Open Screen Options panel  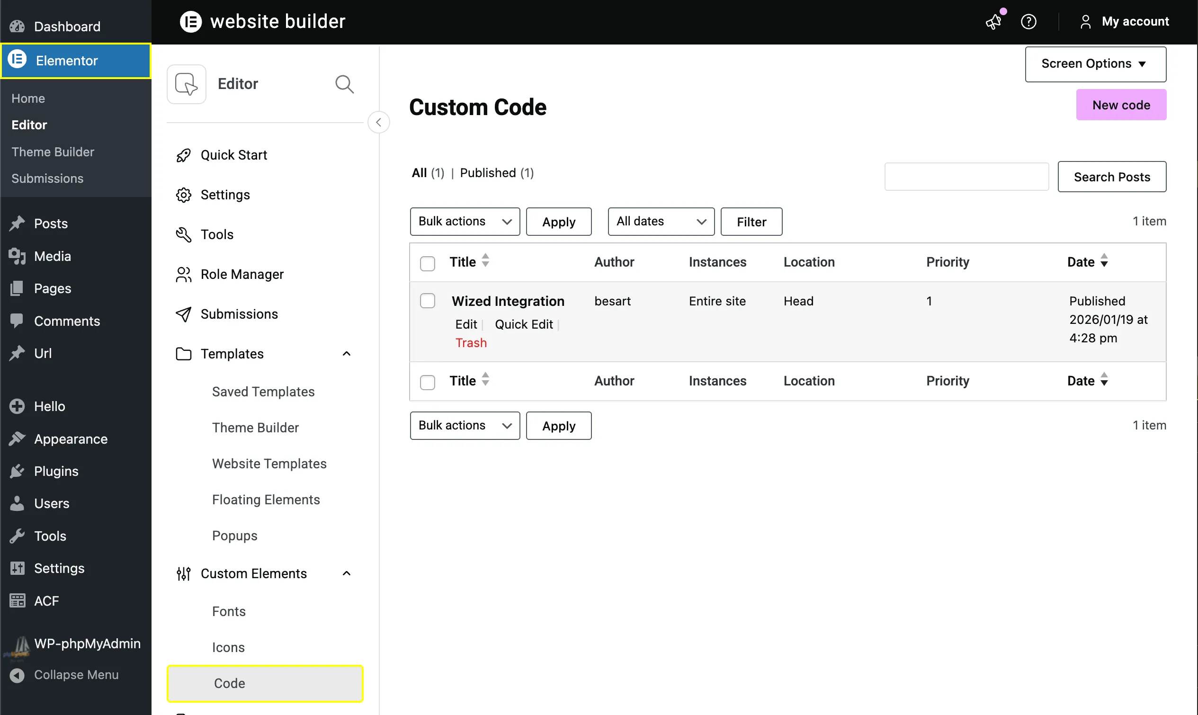(x=1095, y=63)
